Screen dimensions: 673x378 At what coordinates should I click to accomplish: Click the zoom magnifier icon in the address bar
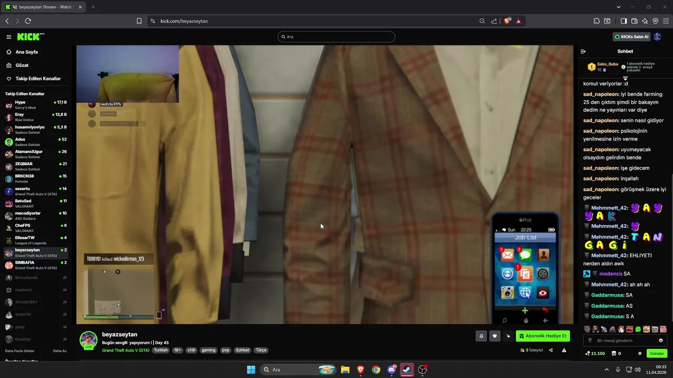482,21
